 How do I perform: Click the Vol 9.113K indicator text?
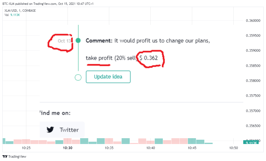(x=12, y=15)
